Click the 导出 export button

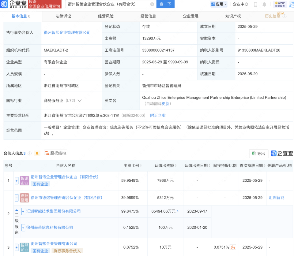point(258,154)
